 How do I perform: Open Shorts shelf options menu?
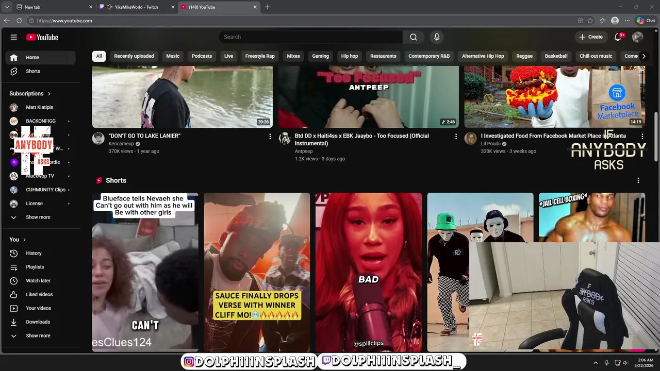tap(638, 180)
